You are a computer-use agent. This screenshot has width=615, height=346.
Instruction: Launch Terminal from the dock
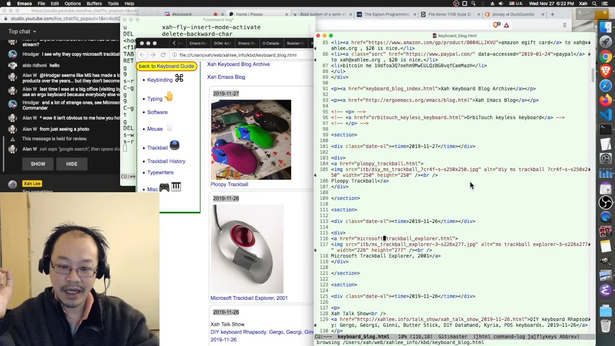[x=606, y=129]
